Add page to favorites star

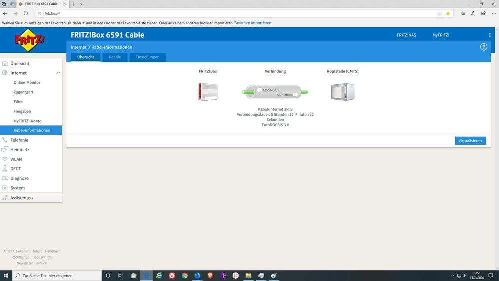coord(448,13)
